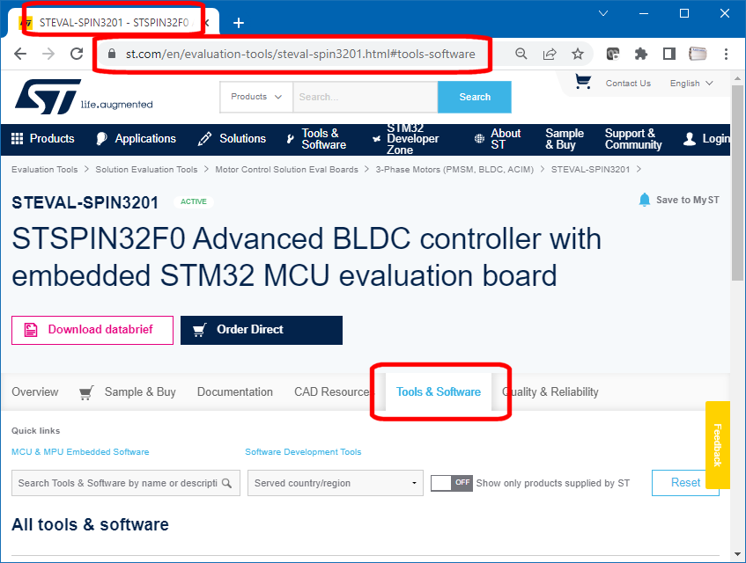Open the shopping cart icon
Image resolution: width=746 pixels, height=563 pixels.
click(x=583, y=82)
